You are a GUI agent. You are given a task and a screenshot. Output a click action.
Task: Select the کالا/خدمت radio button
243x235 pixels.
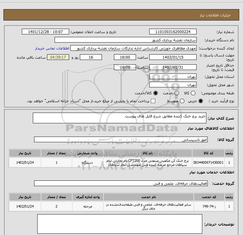[x=156, y=93]
